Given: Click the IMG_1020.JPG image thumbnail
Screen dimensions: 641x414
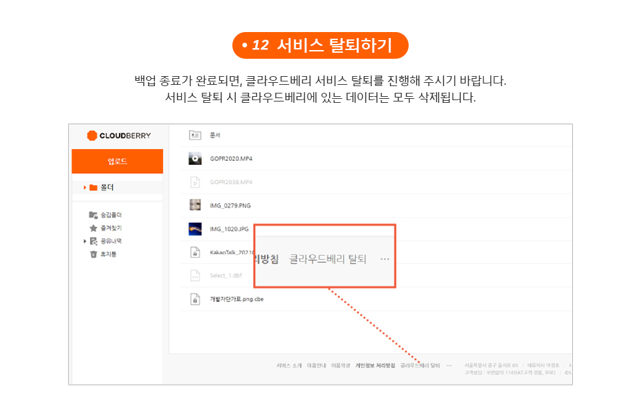Looking at the screenshot, I should pyautogui.click(x=195, y=229).
